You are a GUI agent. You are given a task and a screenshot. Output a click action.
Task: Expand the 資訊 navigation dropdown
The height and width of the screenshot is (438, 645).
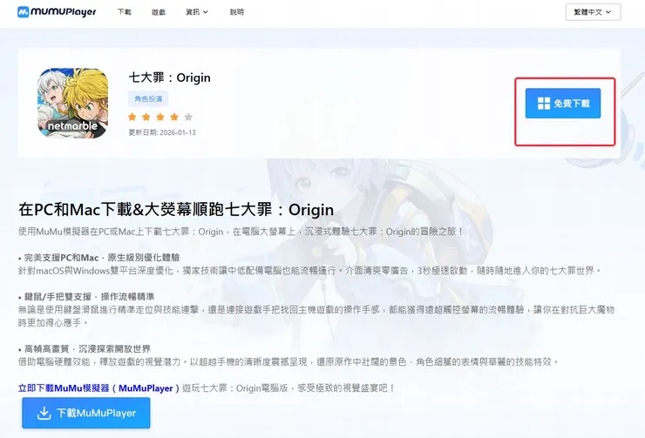coord(197,12)
